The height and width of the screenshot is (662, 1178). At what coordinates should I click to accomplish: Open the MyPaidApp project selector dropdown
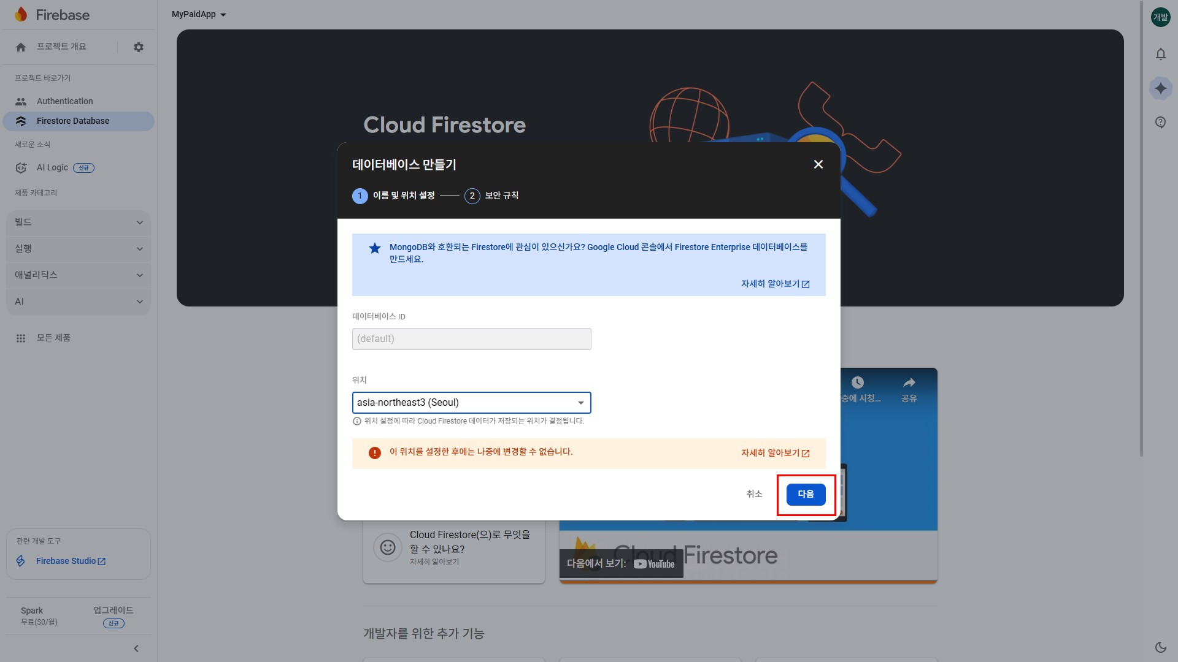[199, 14]
